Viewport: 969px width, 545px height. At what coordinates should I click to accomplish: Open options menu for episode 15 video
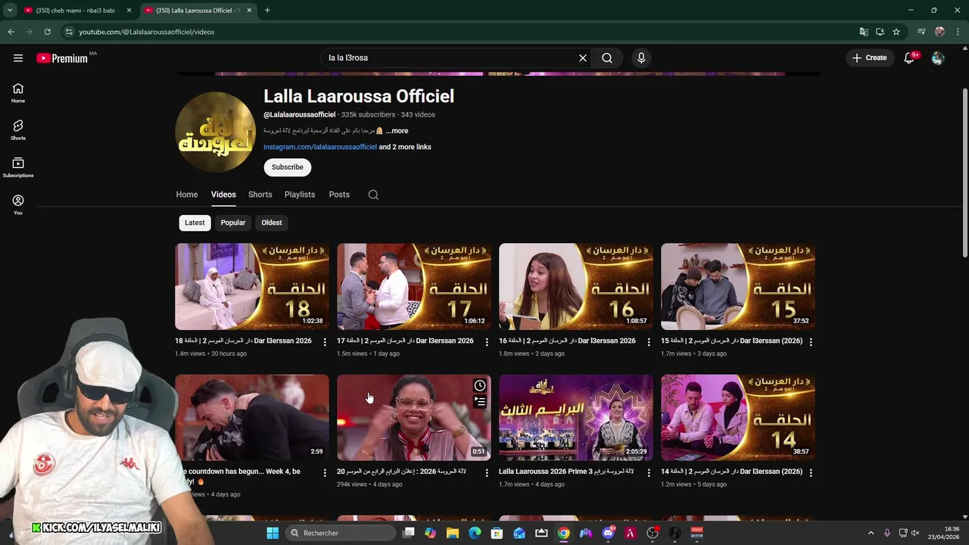pos(811,342)
